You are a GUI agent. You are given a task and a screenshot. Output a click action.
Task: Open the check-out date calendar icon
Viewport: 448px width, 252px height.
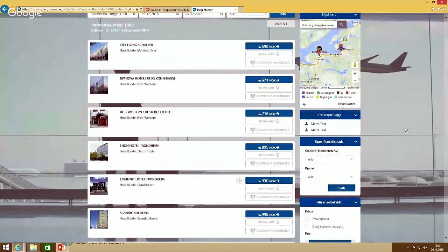click(x=221, y=14)
